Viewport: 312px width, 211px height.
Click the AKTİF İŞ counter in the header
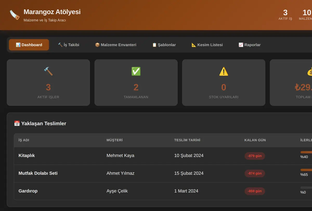point(285,15)
